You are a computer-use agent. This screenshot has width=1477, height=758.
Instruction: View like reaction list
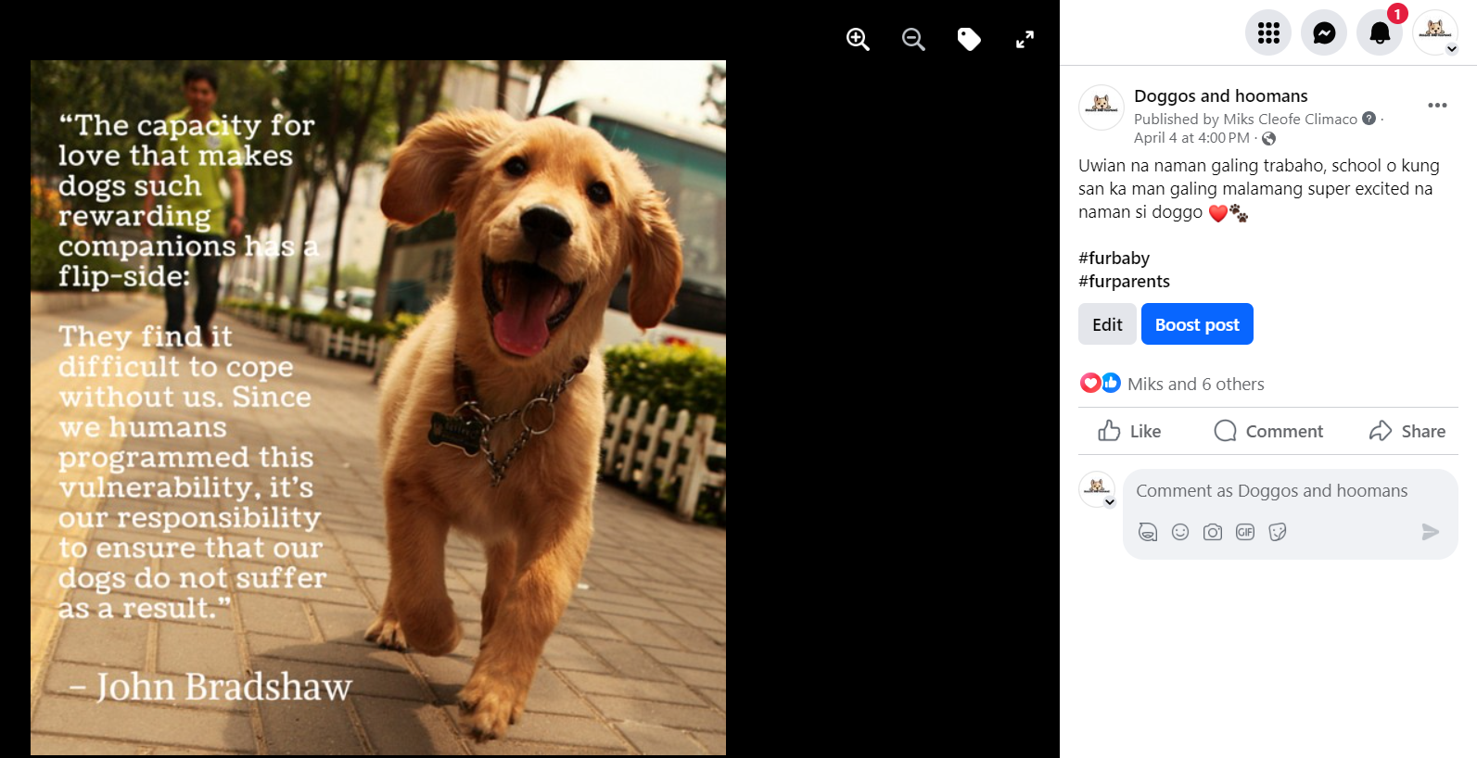coord(1111,383)
